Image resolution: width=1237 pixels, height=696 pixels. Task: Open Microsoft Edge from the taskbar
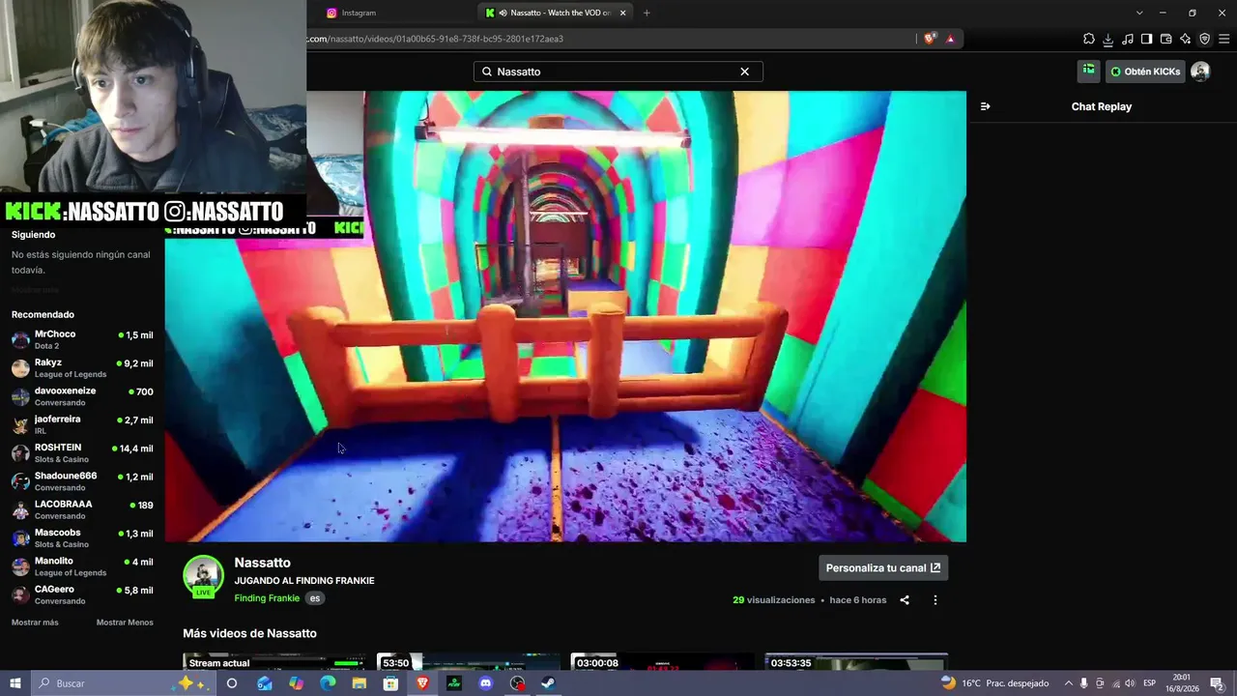tap(328, 683)
